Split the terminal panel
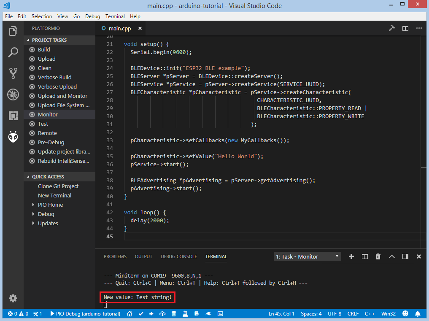 (x=365, y=256)
